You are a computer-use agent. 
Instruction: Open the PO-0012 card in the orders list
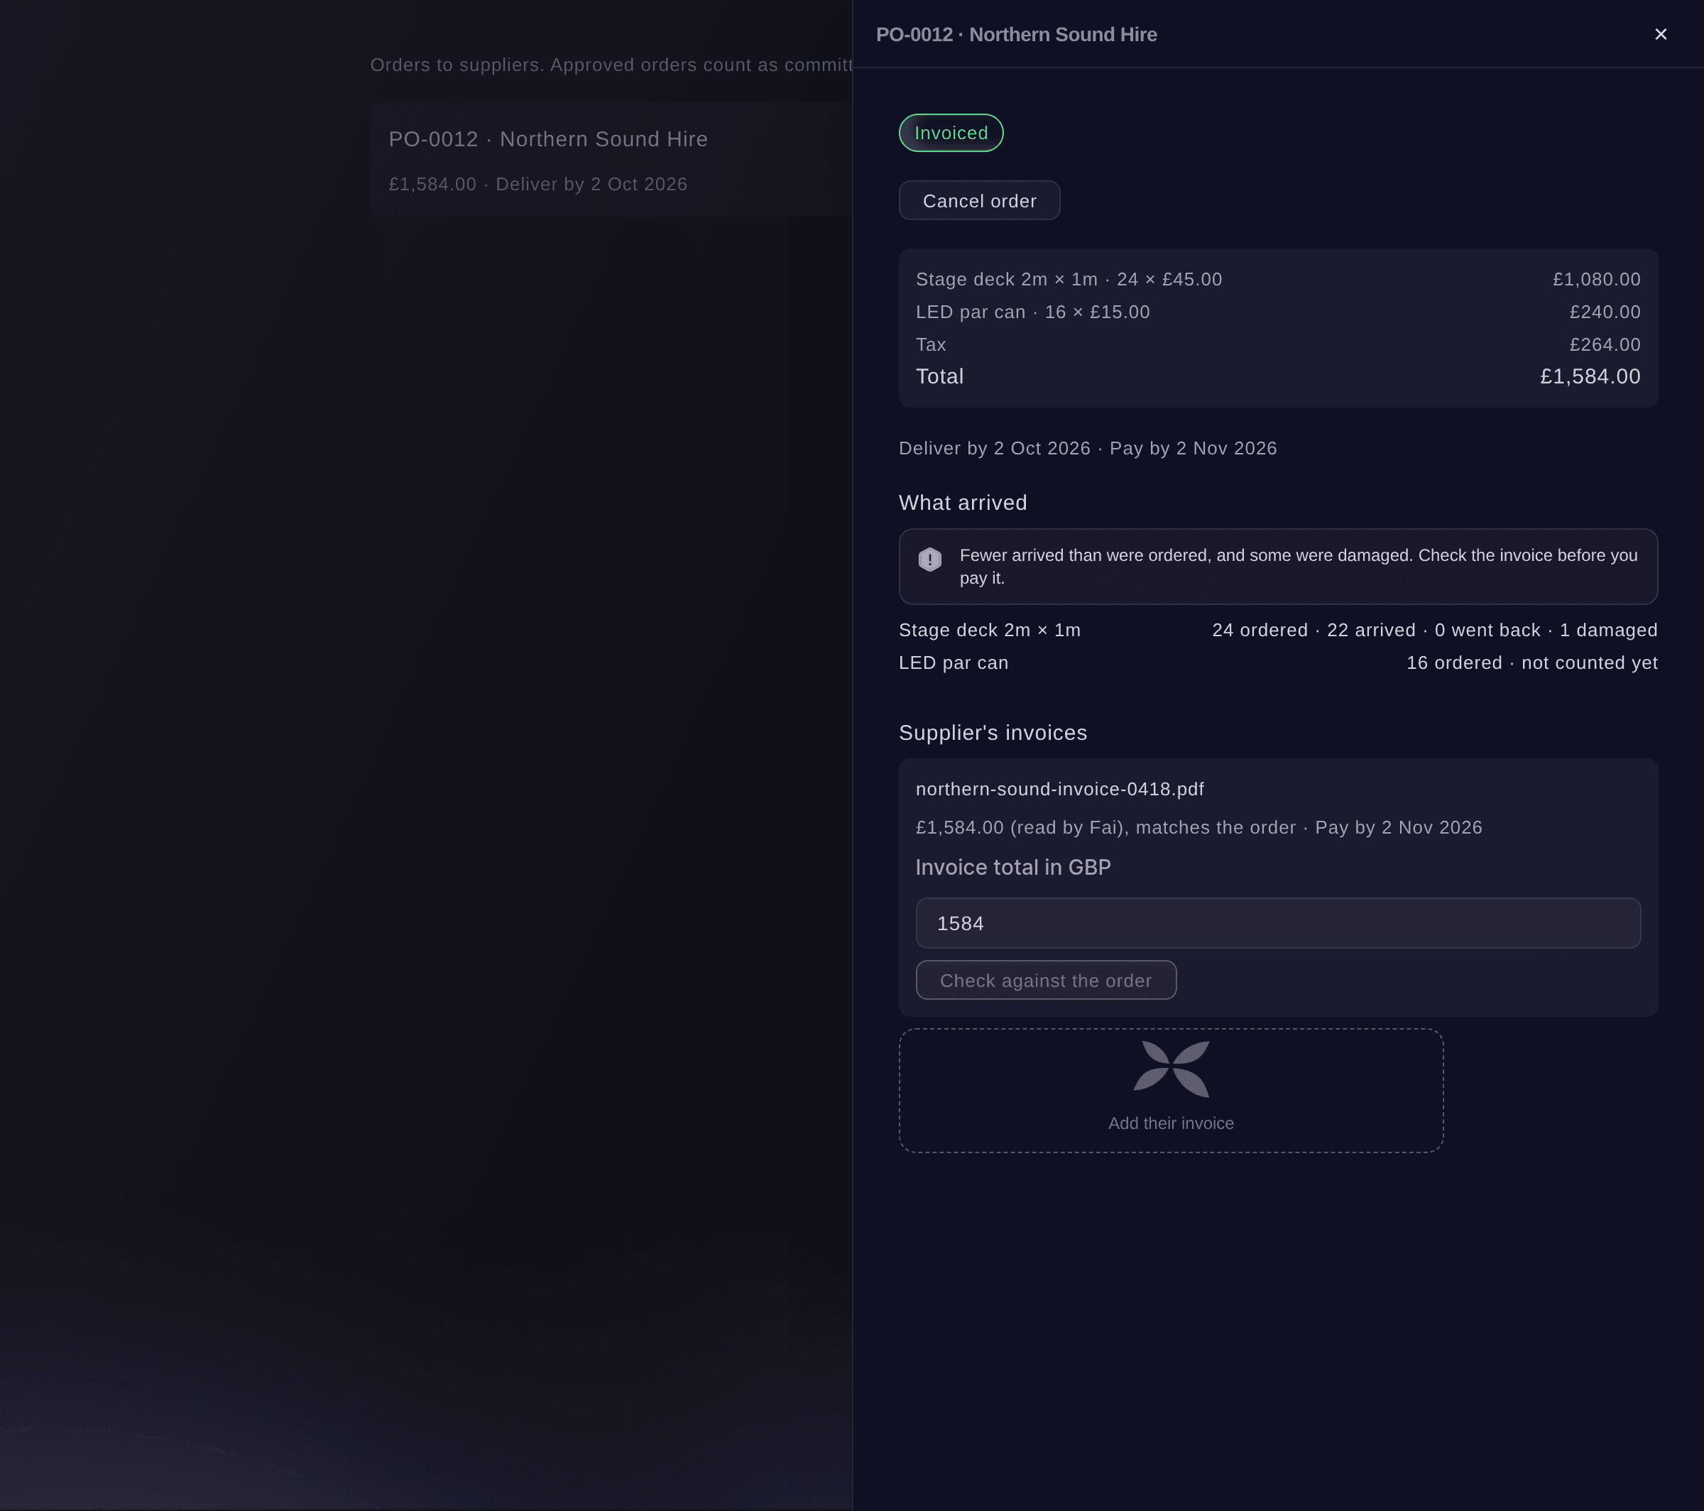point(612,160)
